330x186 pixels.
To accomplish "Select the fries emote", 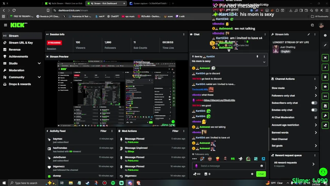I will point(218,159).
